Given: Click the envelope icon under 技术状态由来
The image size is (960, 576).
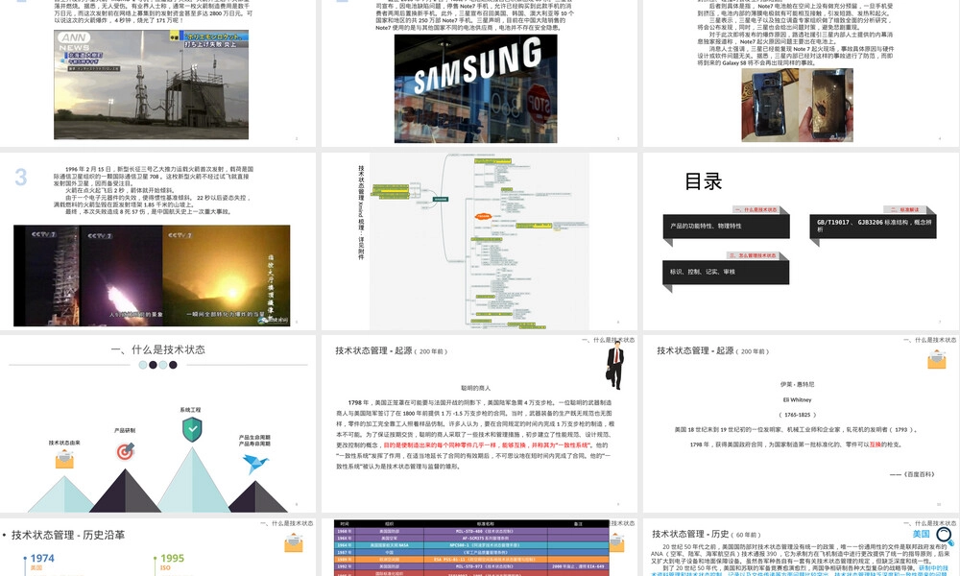Looking at the screenshot, I should click(x=64, y=459).
